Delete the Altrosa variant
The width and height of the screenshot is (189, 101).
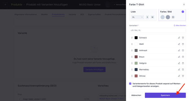(x=183, y=76)
